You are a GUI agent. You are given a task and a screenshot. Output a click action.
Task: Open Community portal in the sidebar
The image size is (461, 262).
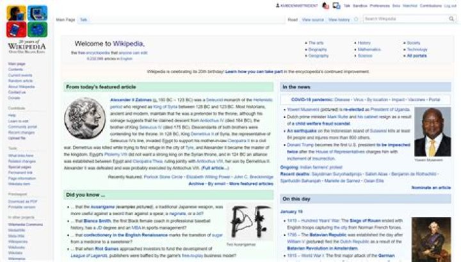tap(22, 127)
